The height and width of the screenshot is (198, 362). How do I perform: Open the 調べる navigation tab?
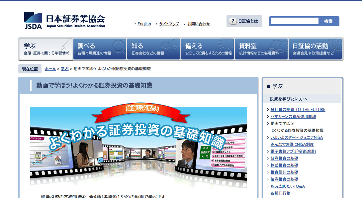100,49
